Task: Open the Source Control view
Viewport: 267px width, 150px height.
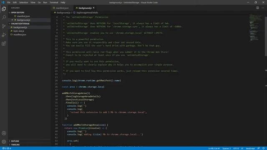Action: coord(4,26)
